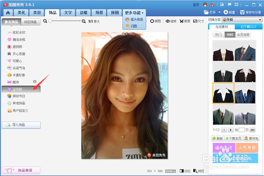Click the 尺寸 size tool
Screen dimensions: 264x176
point(198,21)
